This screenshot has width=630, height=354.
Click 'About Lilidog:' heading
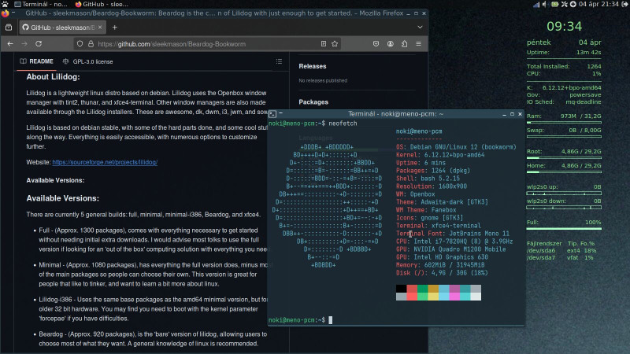click(53, 76)
